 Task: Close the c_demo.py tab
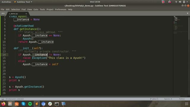(26, 14)
